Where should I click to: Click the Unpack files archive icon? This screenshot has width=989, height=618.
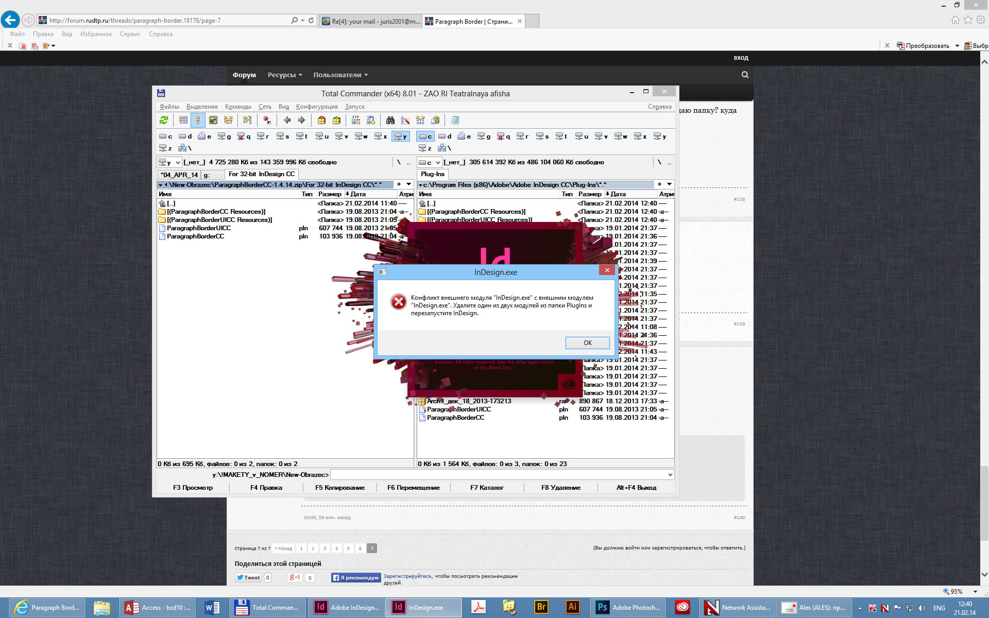coord(336,120)
